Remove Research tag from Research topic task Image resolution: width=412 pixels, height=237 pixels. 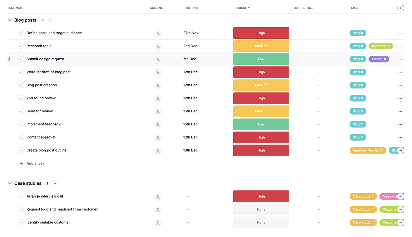coord(388,46)
